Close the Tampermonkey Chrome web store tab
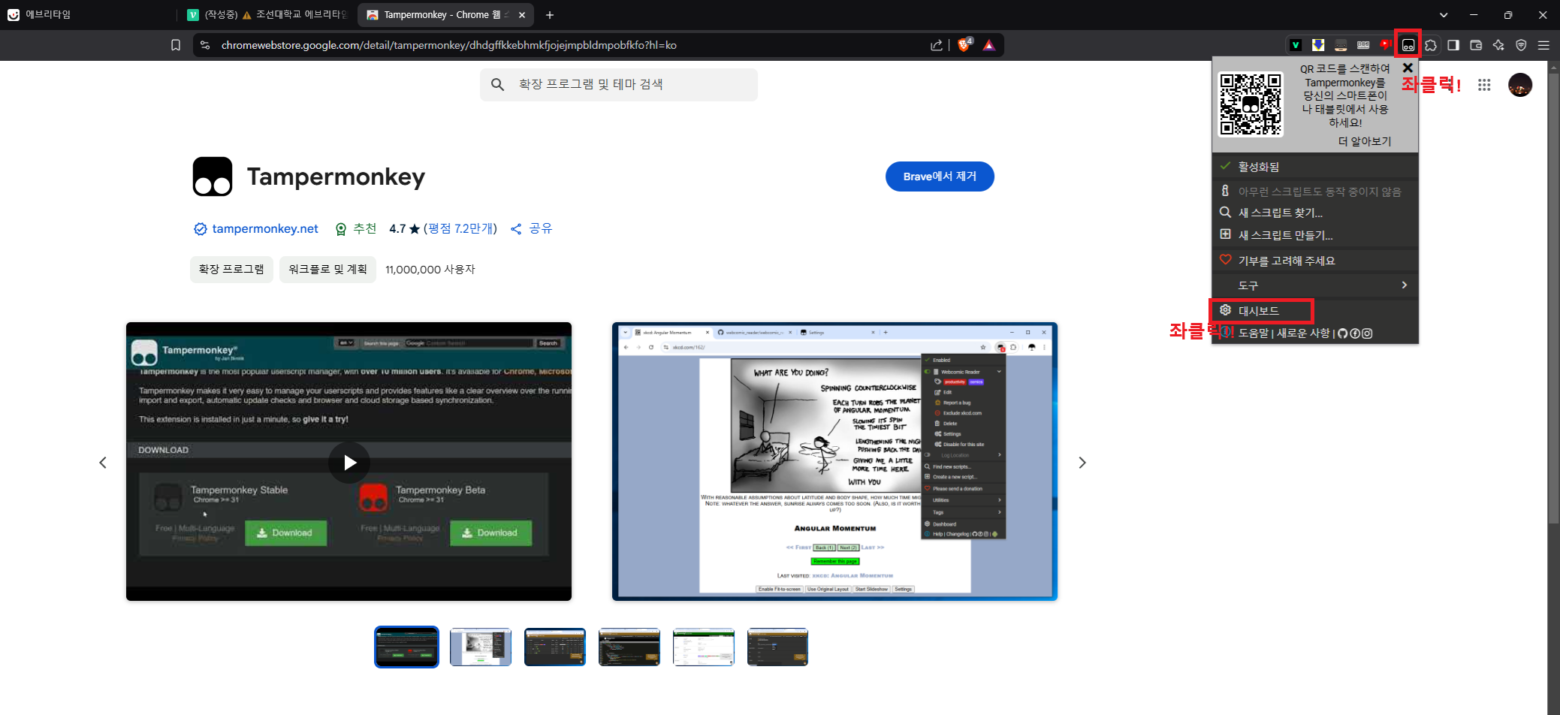 click(522, 15)
